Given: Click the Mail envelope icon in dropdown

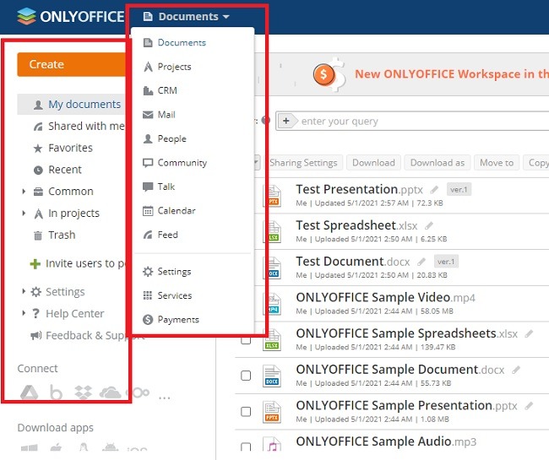Looking at the screenshot, I should [148, 115].
